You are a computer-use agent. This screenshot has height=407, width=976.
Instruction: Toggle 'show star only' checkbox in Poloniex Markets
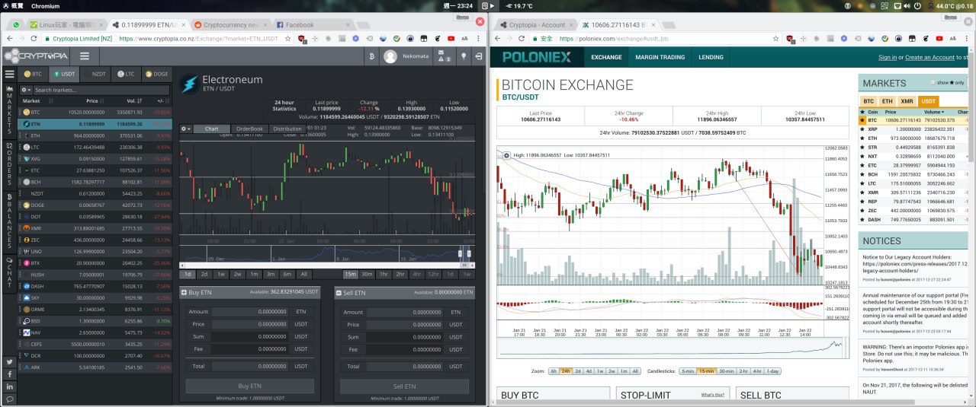932,83
